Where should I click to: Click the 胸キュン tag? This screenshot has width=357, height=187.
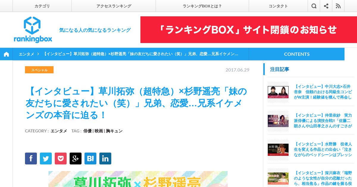(x=114, y=131)
